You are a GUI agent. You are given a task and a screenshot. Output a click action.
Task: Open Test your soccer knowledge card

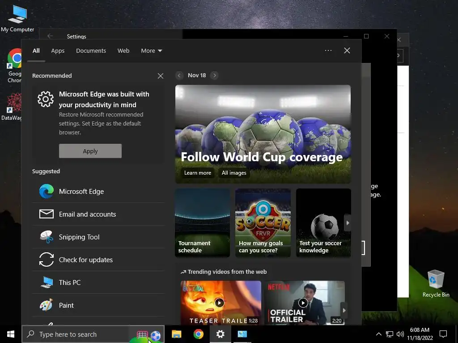[323, 223]
